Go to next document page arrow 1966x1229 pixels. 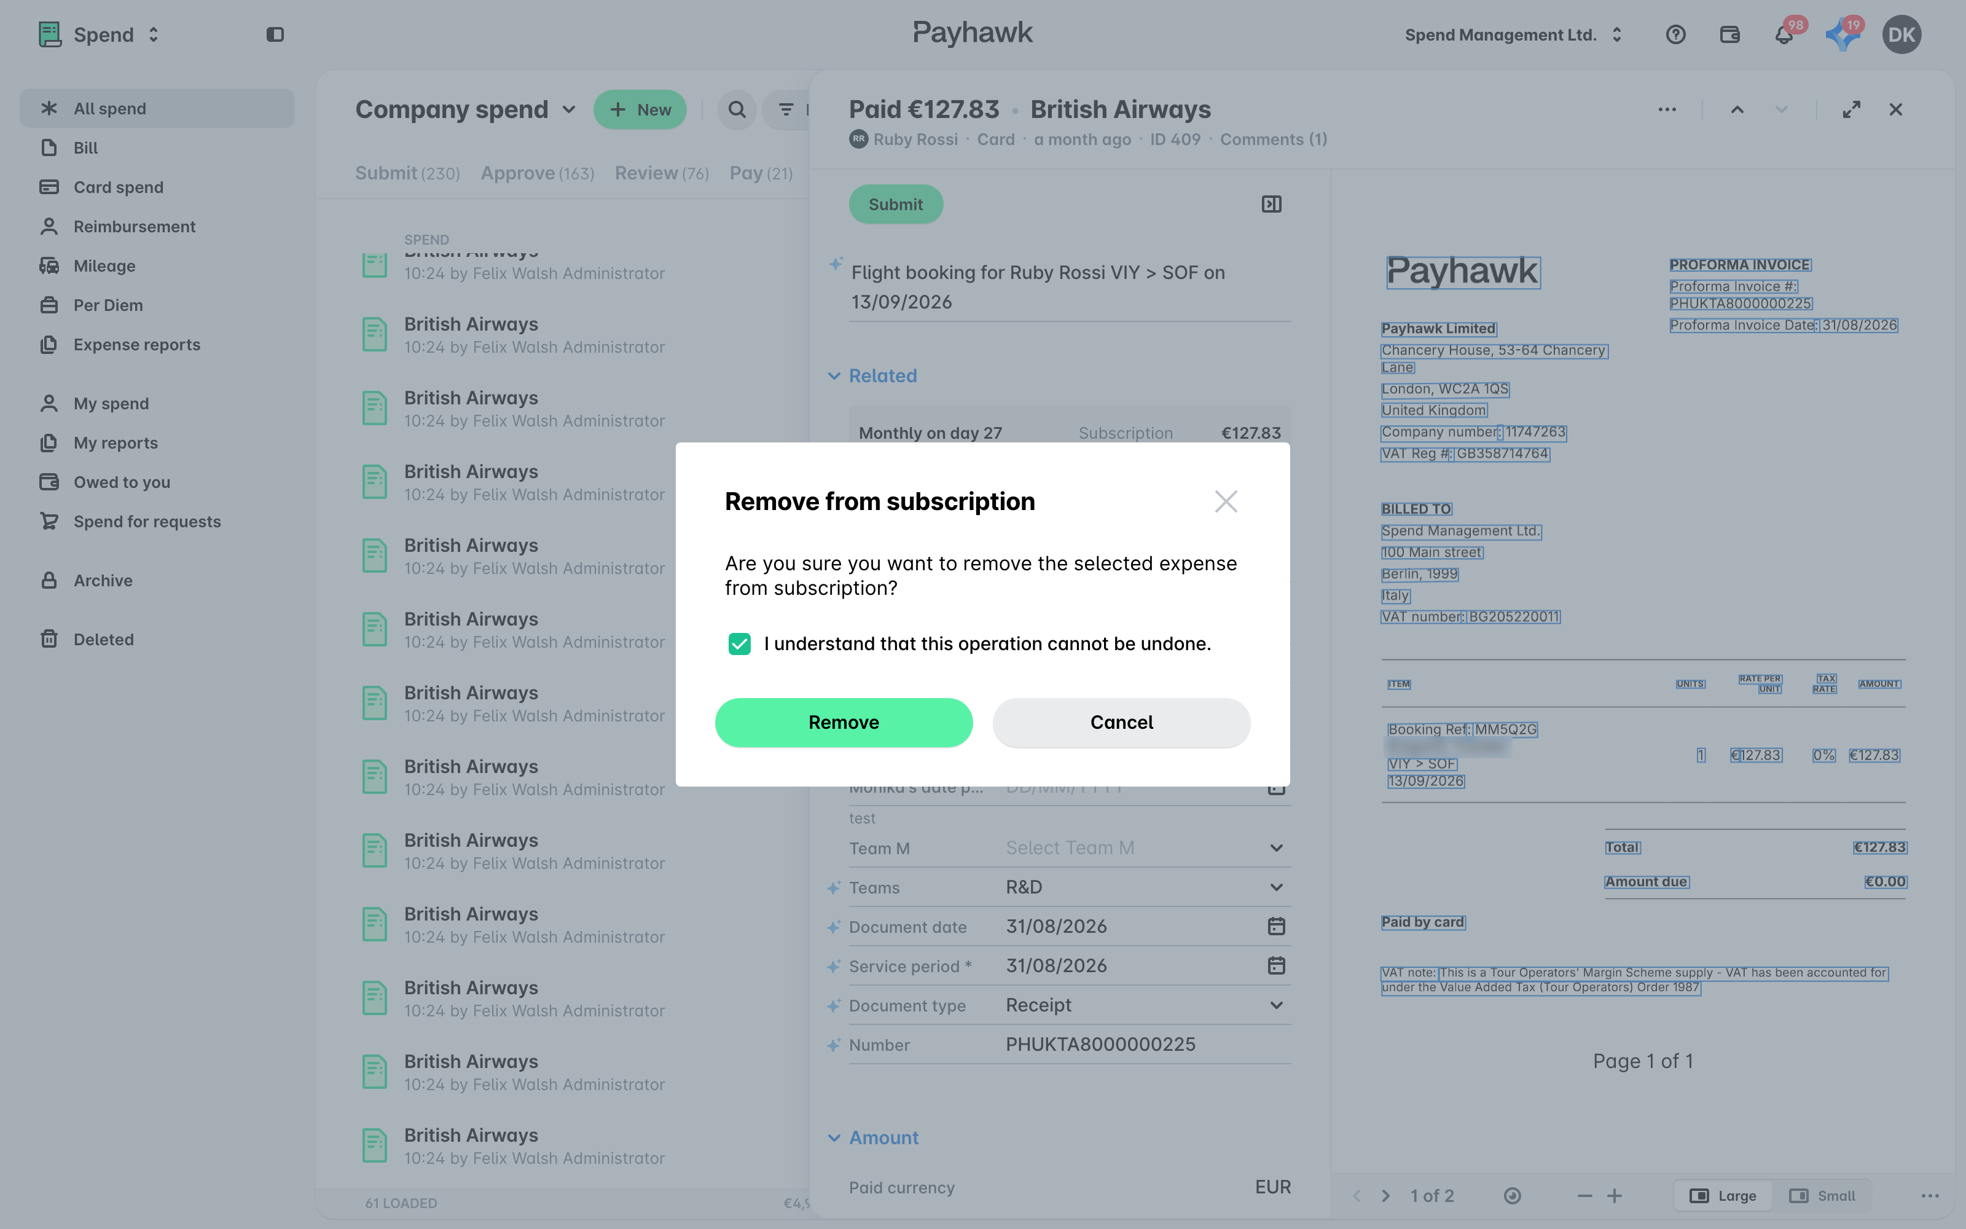point(1386,1196)
